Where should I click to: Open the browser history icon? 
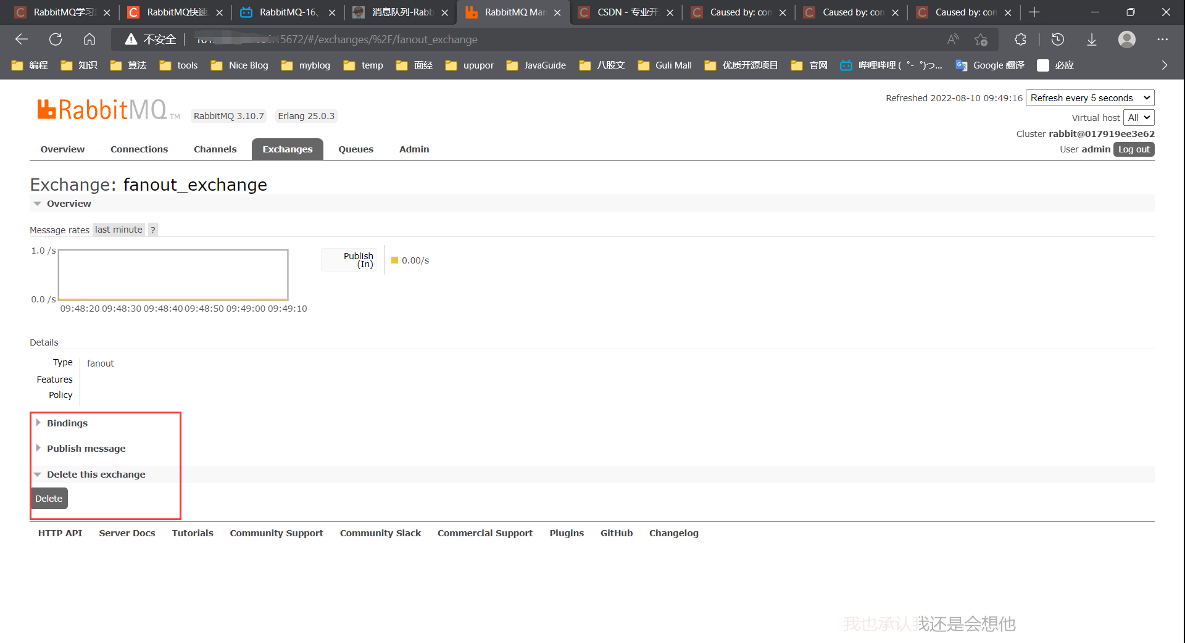point(1058,39)
